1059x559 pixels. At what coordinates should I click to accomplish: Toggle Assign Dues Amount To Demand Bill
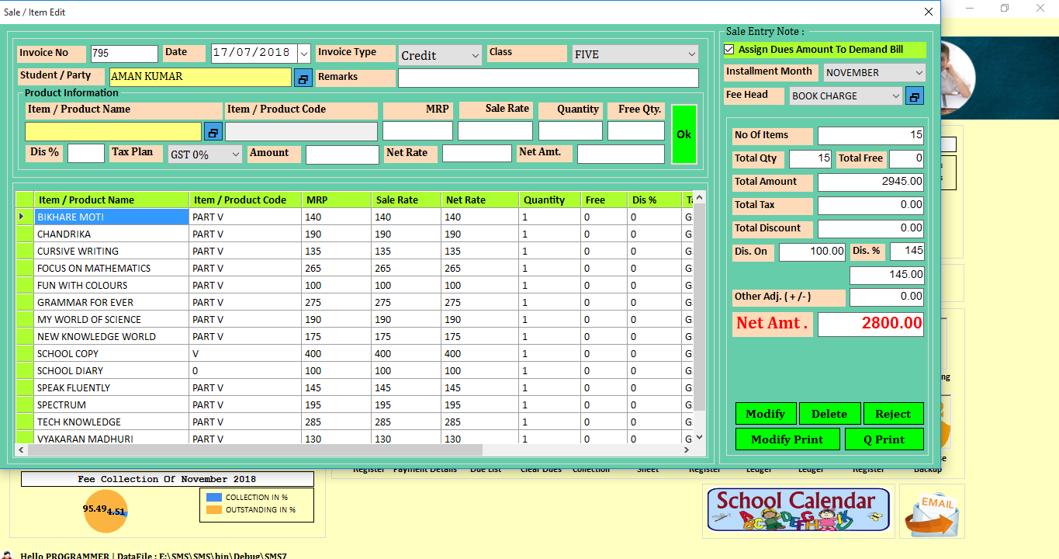(x=729, y=50)
